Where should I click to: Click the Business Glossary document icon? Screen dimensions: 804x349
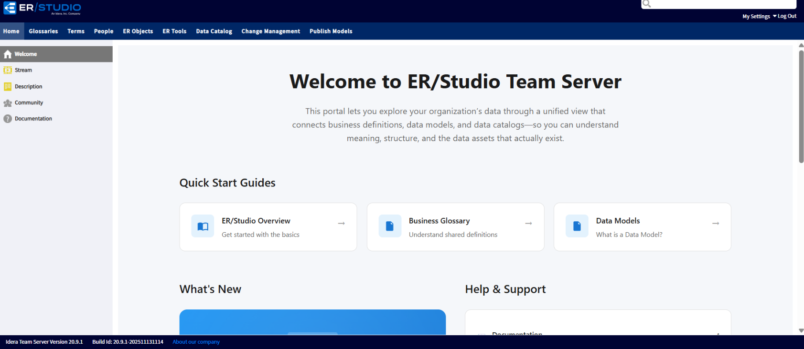390,226
